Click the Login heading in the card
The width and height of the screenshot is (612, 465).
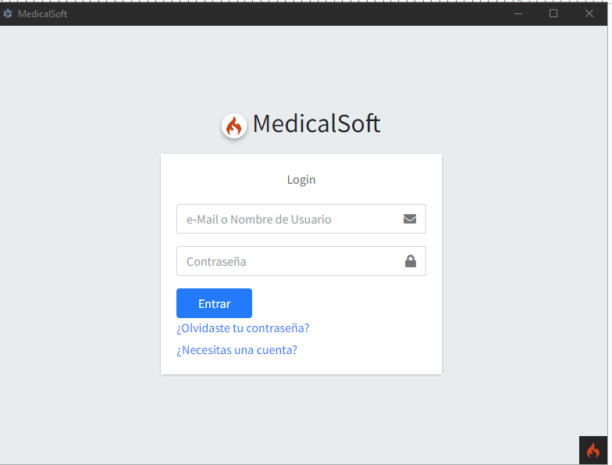point(301,180)
